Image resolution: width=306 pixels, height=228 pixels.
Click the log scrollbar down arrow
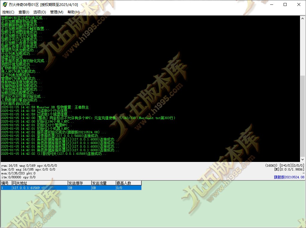(x=302, y=159)
